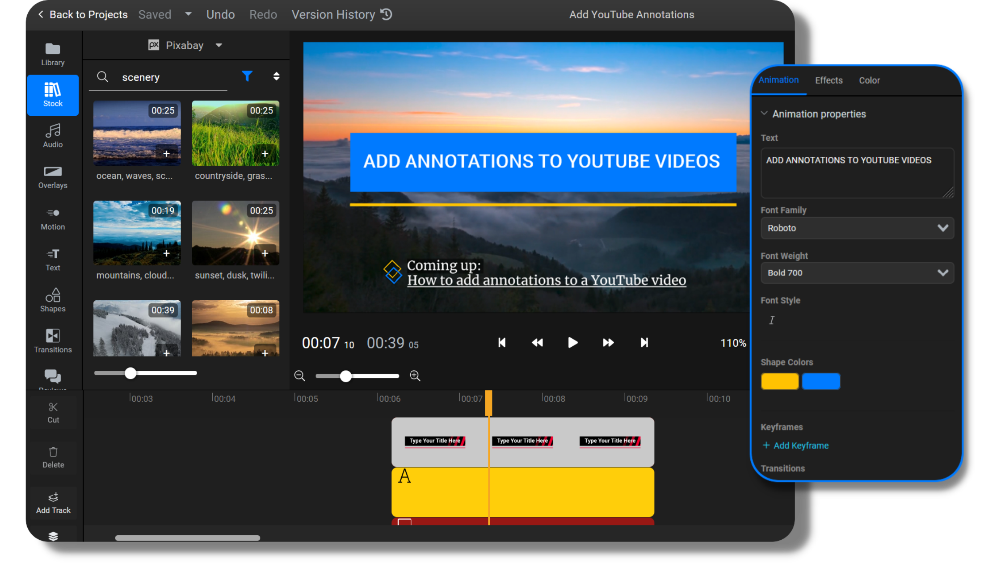
Task: Switch to the Color tab
Action: (x=869, y=80)
